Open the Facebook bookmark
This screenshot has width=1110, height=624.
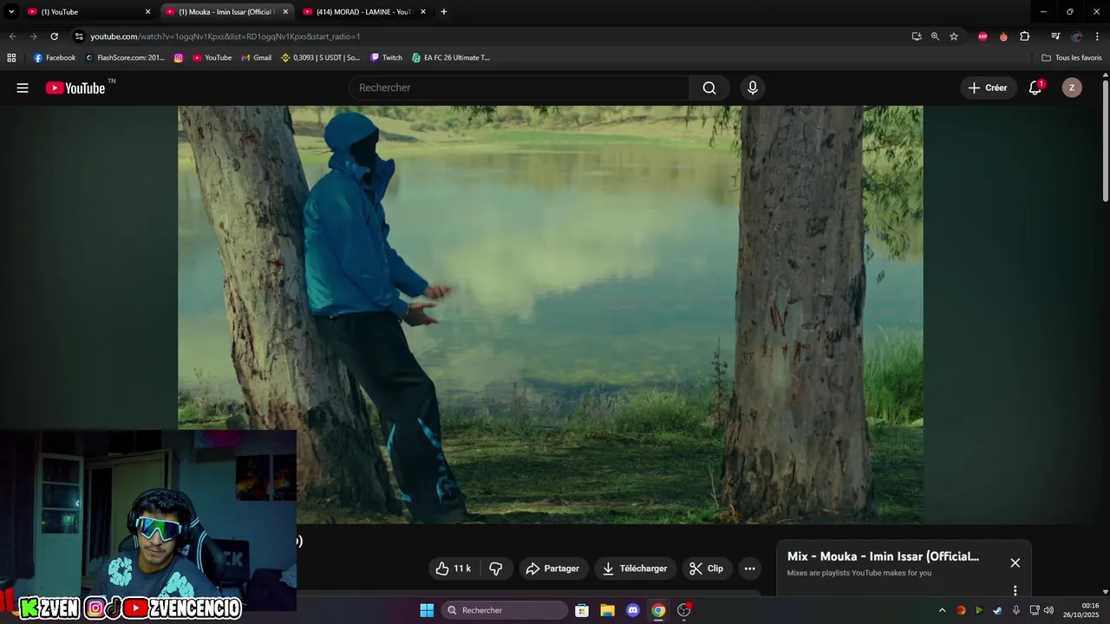(55, 58)
